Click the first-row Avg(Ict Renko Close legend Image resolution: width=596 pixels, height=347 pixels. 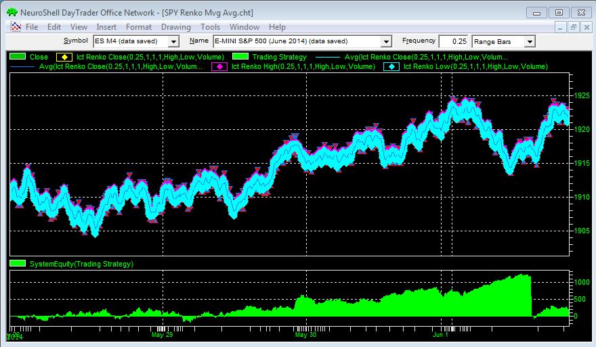(x=426, y=57)
